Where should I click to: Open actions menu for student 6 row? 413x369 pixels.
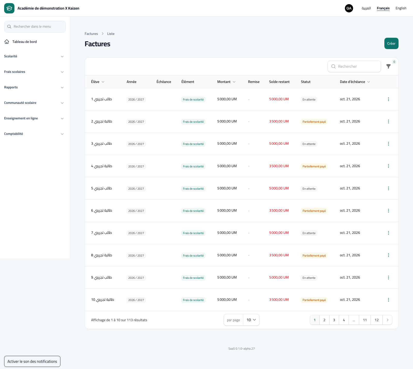[388, 211]
